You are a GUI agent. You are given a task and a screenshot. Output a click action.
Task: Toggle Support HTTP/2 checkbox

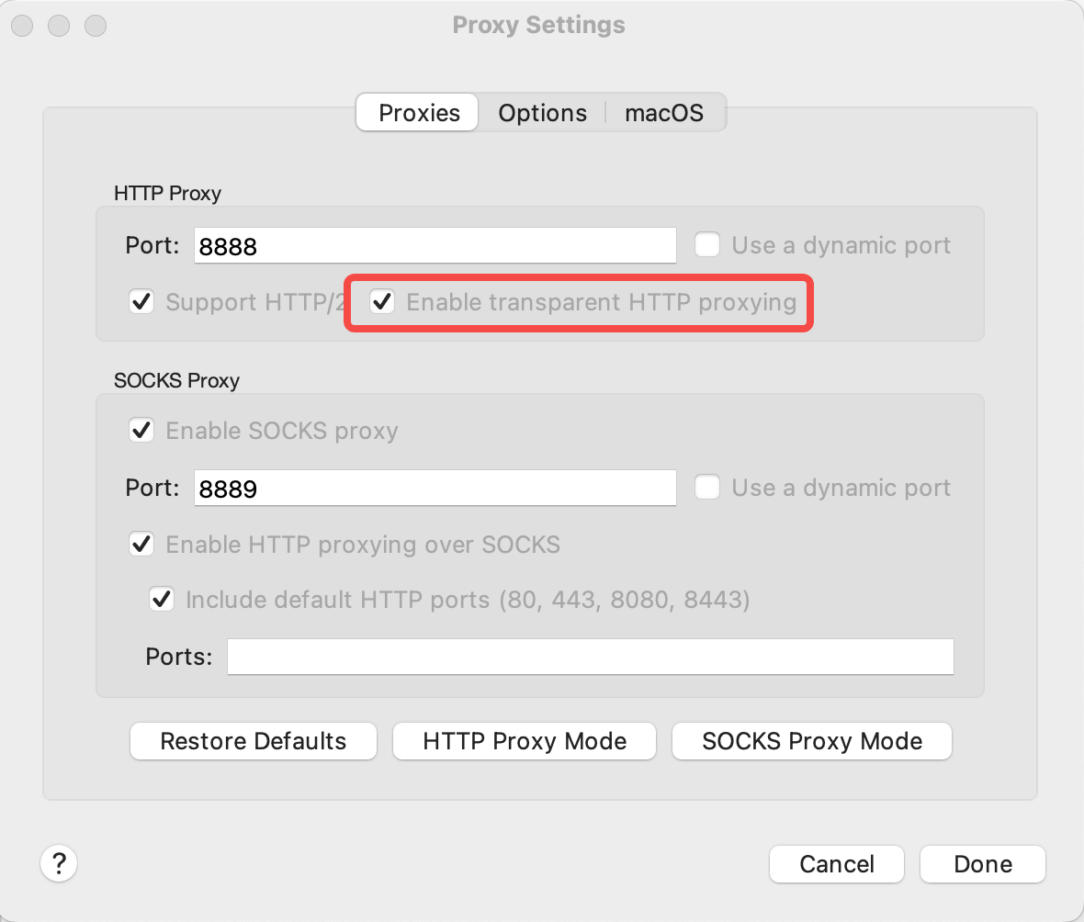click(x=141, y=301)
